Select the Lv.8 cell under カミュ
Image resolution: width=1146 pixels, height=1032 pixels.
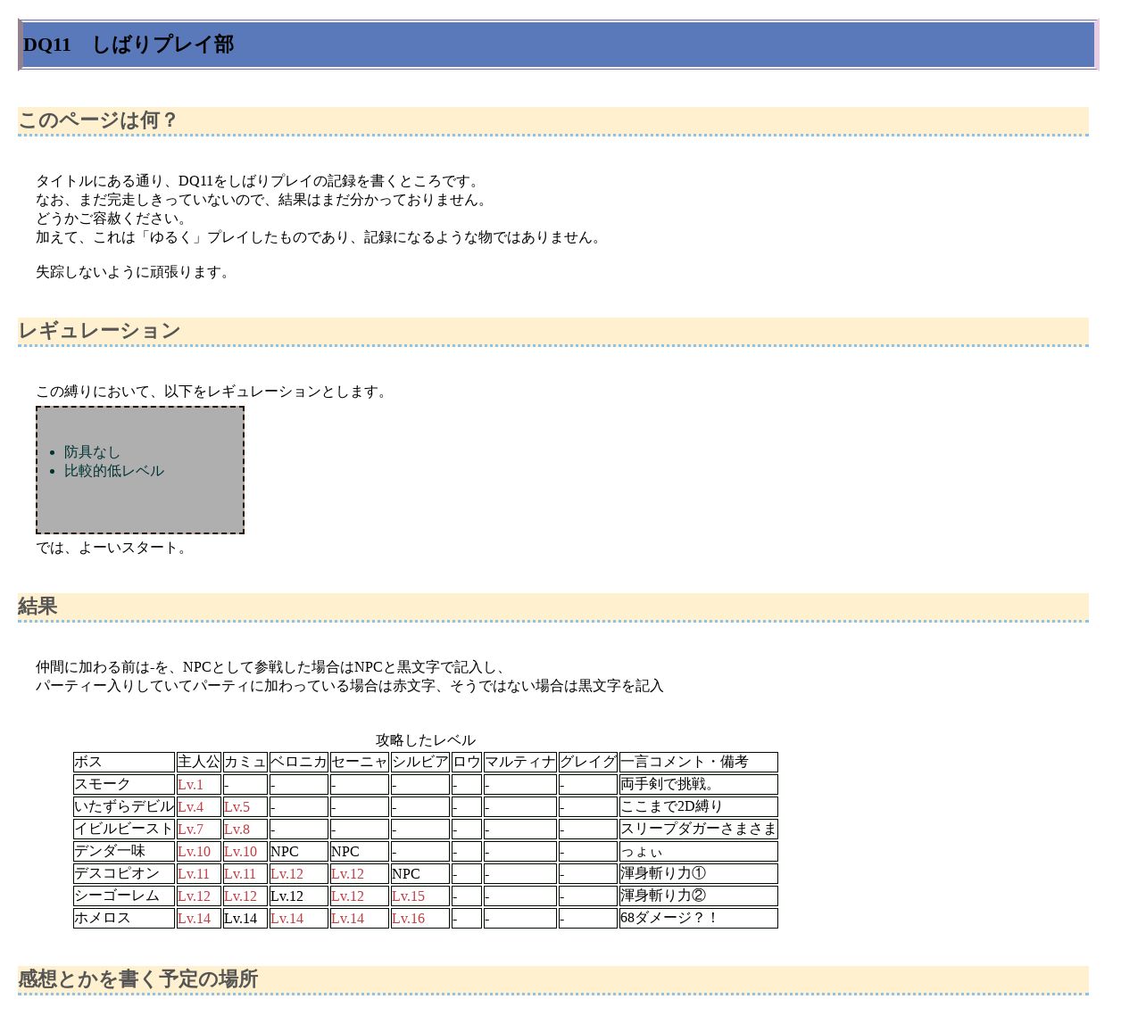(245, 829)
